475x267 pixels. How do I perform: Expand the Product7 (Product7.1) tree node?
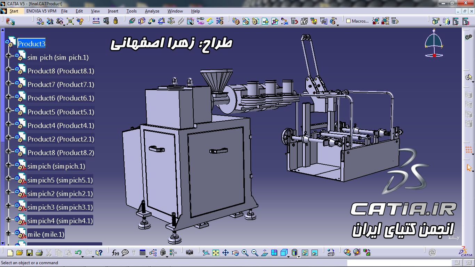tap(8, 83)
